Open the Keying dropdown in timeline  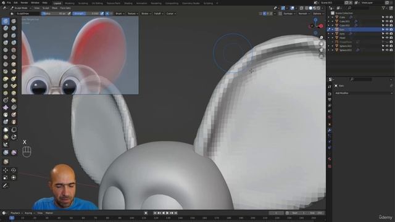pos(30,213)
